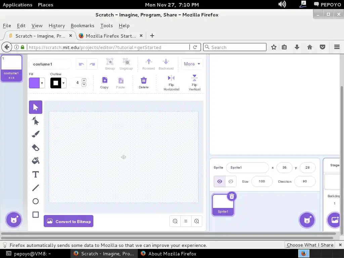This screenshot has width=344, height=258.
Task: Select the Brush tool
Action: tap(36, 134)
